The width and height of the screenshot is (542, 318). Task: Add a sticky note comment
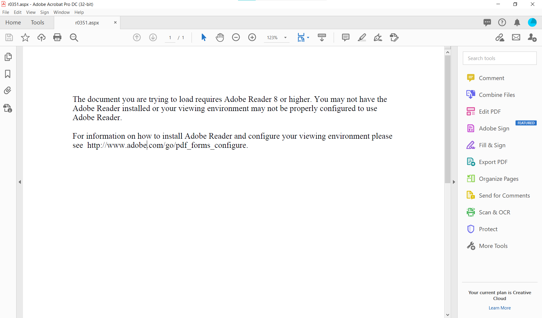(x=346, y=37)
